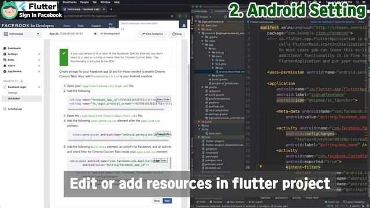Click View Analytics button
370x208 pixels.
coord(153,34)
